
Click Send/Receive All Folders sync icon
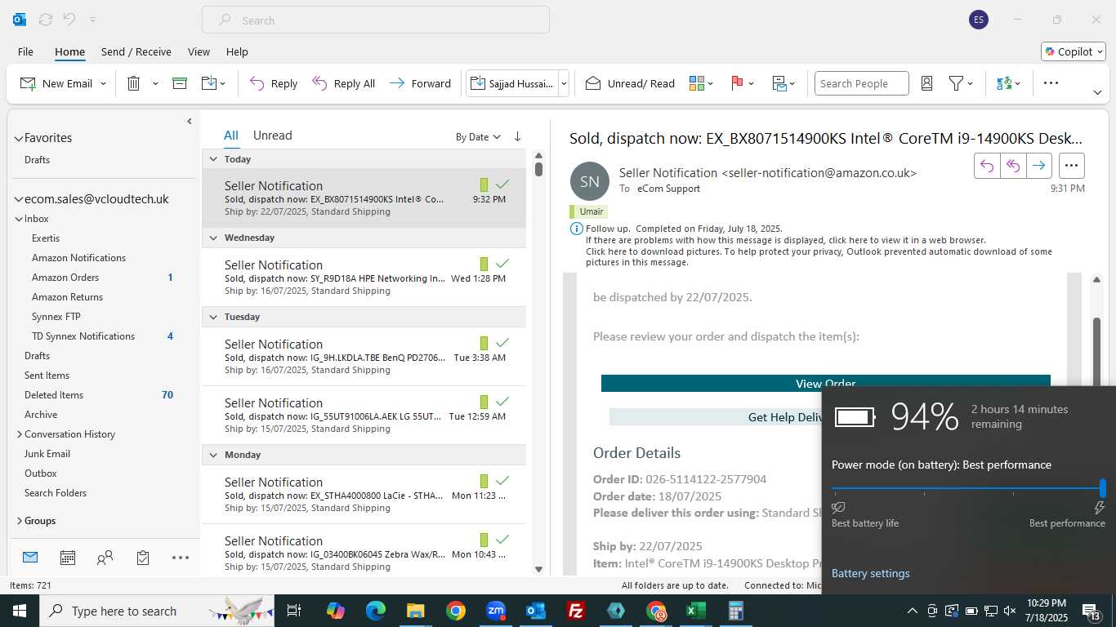(x=46, y=20)
